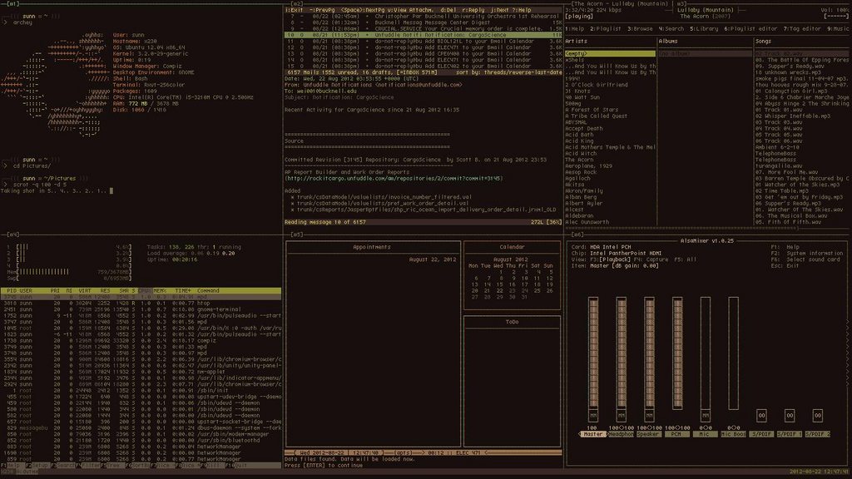Open the 1:Help screen in ncmpcpp
This screenshot has width=852, height=479.
coord(574,28)
